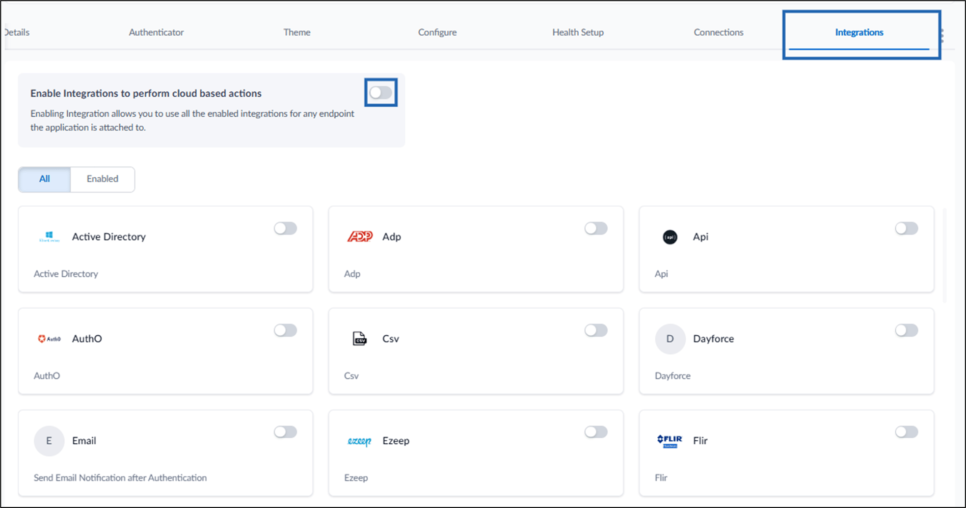Filter by Enabled integrations
This screenshot has height=508, width=966.
coord(103,179)
